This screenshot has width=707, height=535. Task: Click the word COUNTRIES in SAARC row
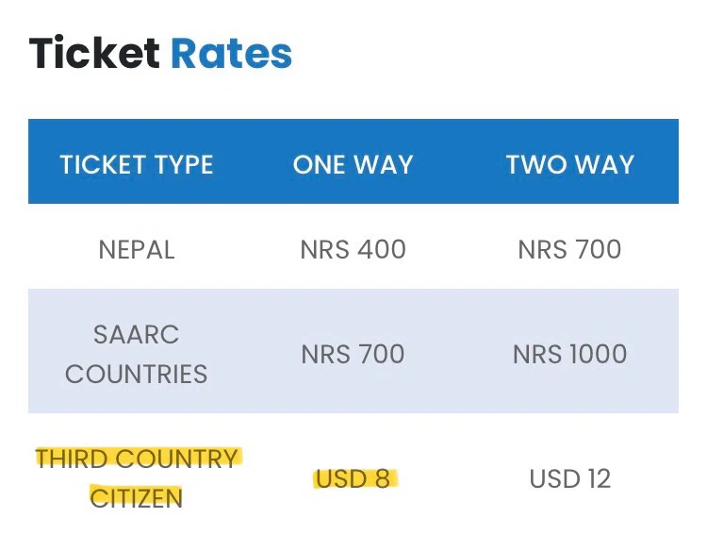(136, 375)
